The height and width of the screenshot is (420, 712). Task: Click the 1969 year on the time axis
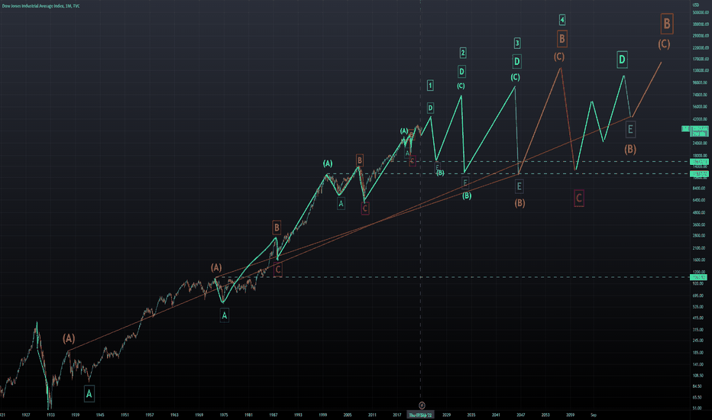point(199,415)
